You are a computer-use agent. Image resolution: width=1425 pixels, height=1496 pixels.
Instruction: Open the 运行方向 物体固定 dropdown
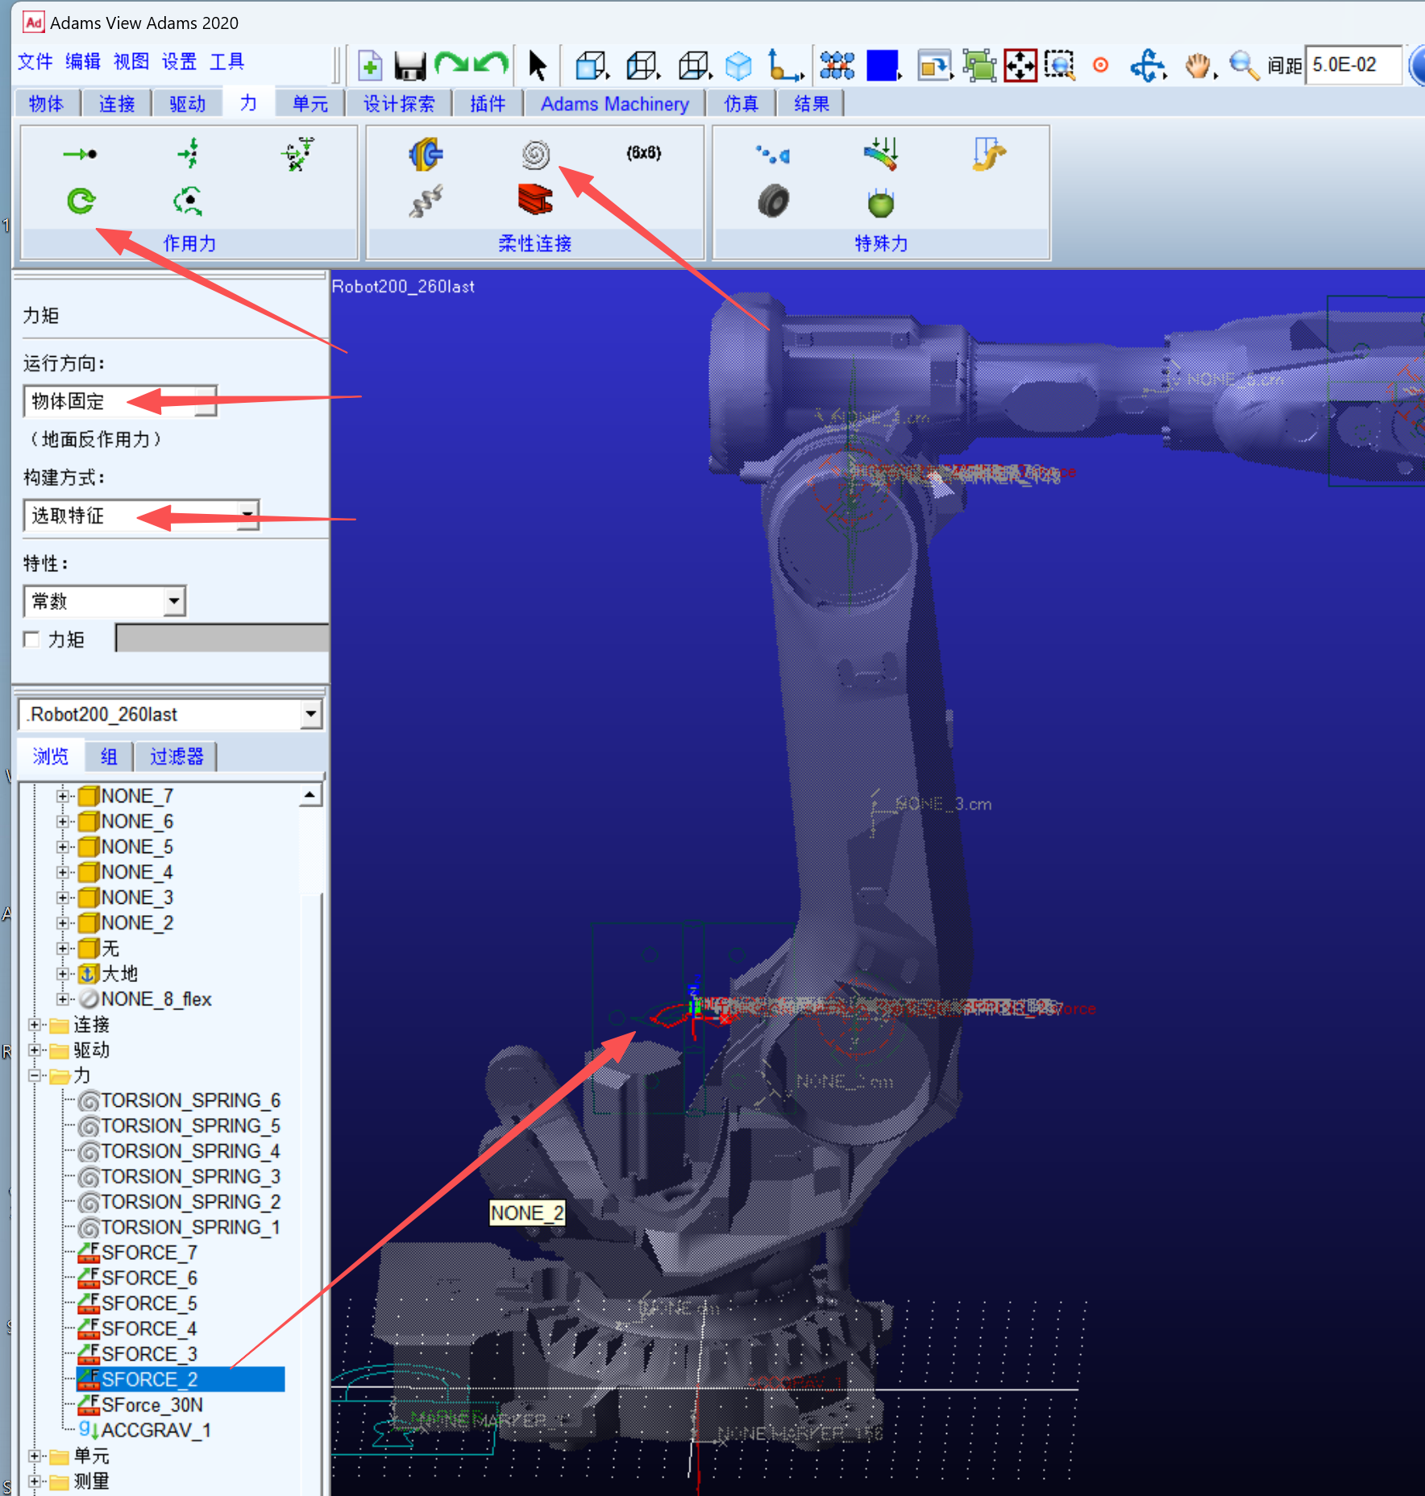pyautogui.click(x=121, y=401)
